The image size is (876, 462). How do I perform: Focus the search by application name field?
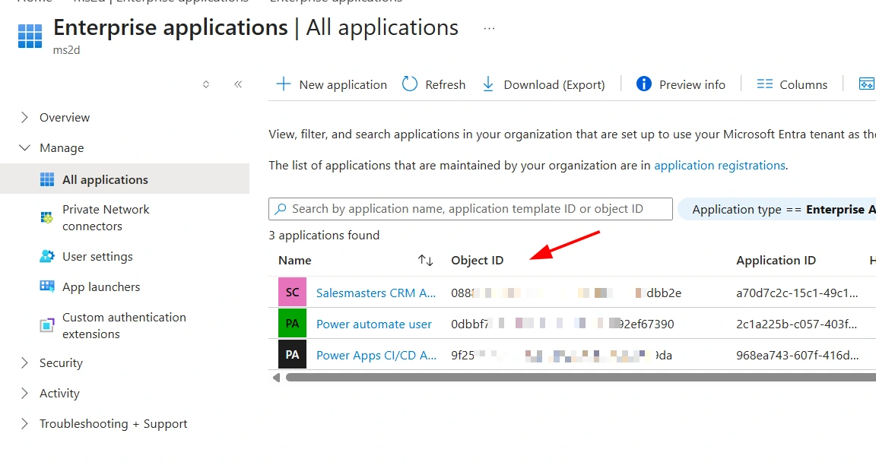pos(471,209)
